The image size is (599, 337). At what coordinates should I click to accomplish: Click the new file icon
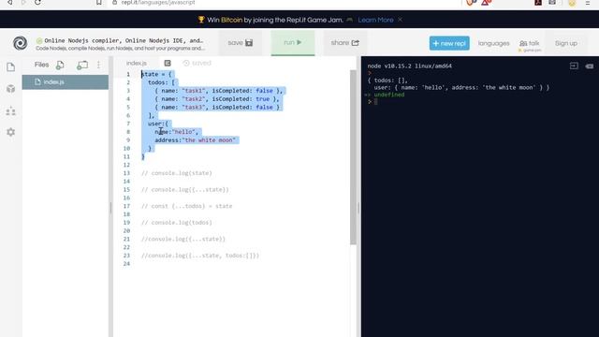[60, 65]
